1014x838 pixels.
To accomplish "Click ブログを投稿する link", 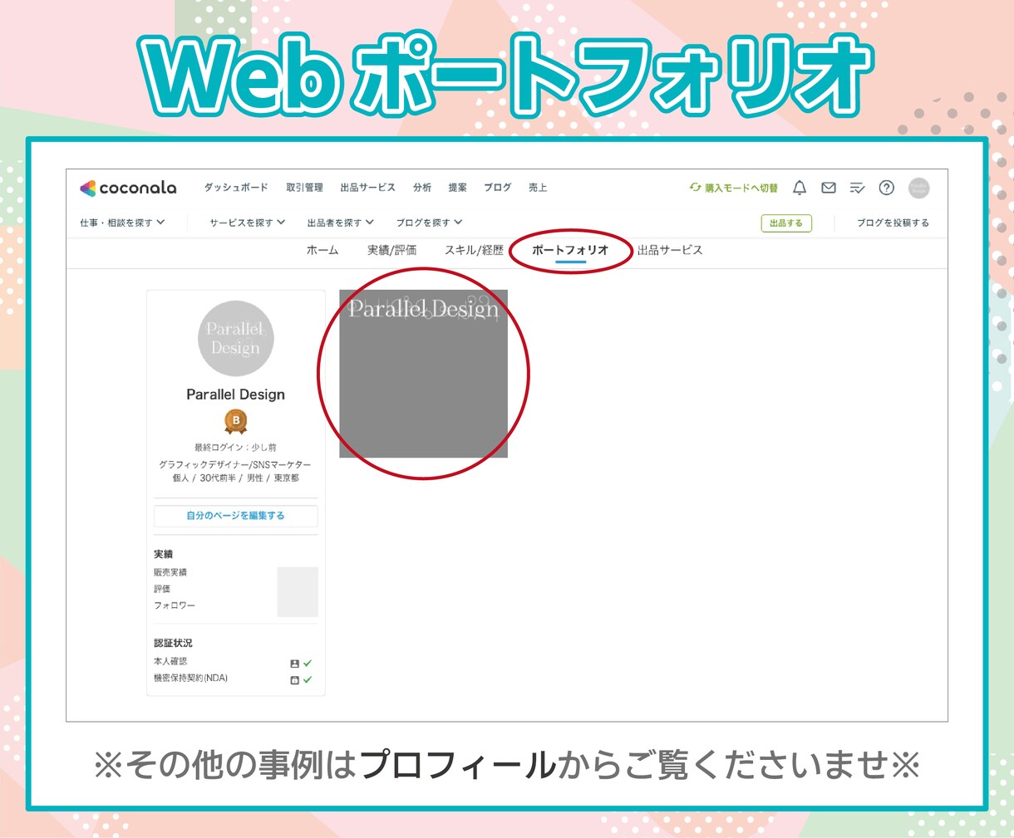I will 893,223.
